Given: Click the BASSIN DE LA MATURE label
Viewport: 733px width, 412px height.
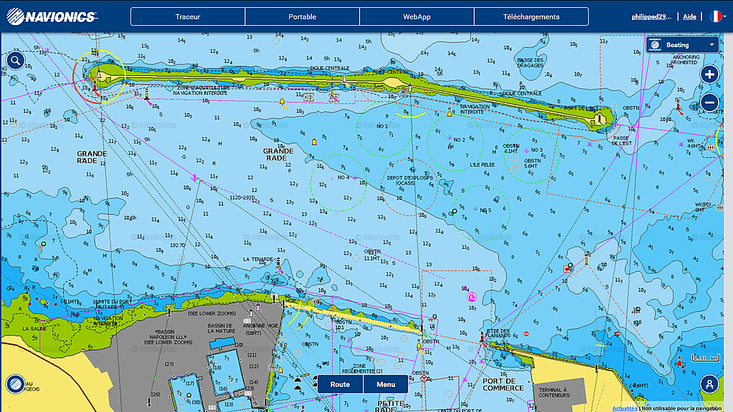Looking at the screenshot, I should (220, 328).
